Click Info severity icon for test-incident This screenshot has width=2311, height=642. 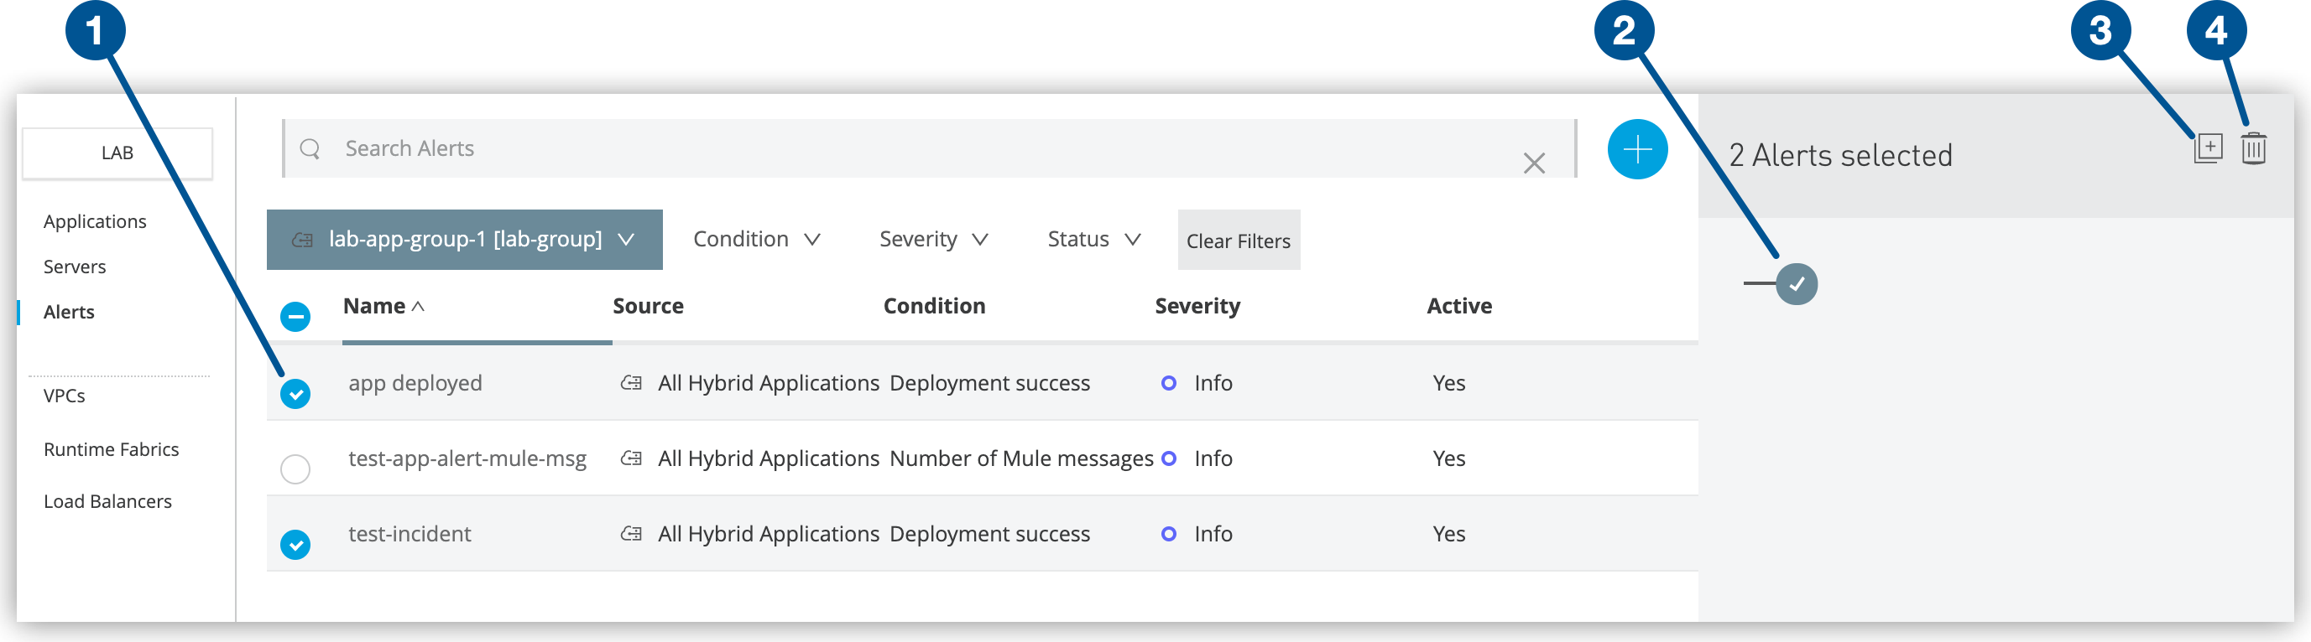click(1168, 534)
